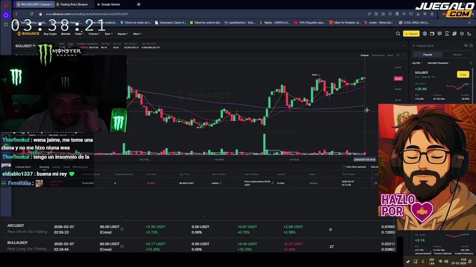Expand the Trade menu

click(x=78, y=34)
